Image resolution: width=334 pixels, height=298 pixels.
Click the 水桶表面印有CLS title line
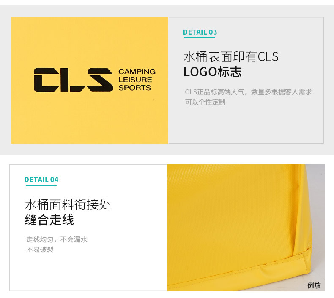click(x=231, y=57)
